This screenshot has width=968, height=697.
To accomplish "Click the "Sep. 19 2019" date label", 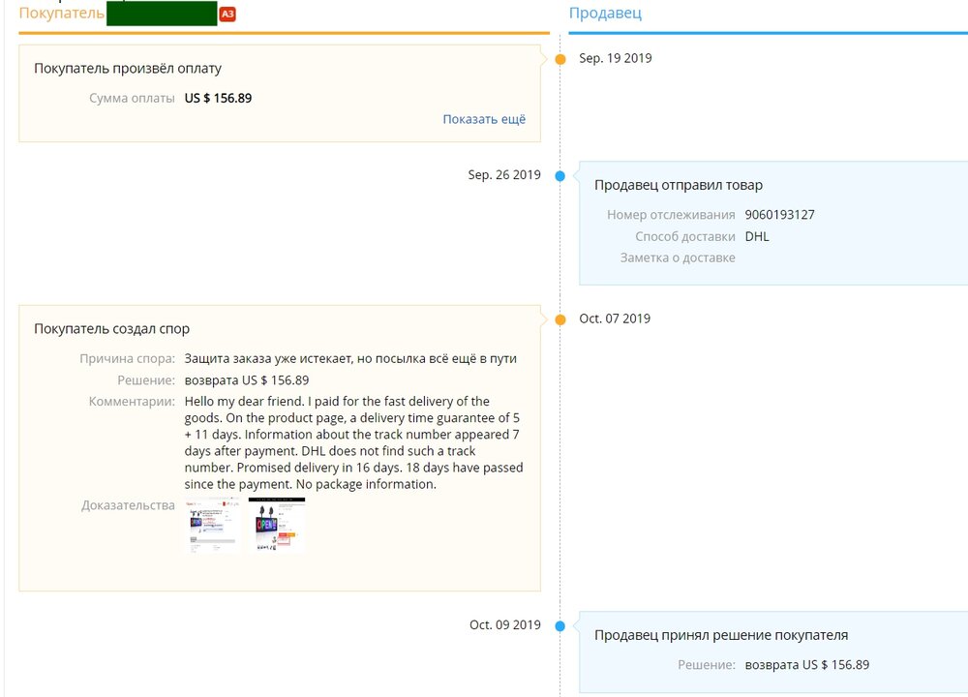I will pos(616,58).
